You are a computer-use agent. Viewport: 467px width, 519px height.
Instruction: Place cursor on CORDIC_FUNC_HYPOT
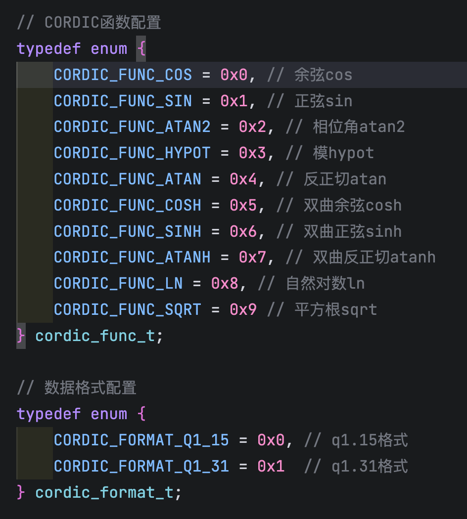pyautogui.click(x=131, y=153)
